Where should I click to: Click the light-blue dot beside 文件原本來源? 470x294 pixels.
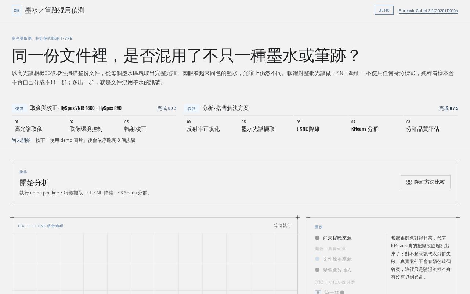pyautogui.click(x=317, y=259)
